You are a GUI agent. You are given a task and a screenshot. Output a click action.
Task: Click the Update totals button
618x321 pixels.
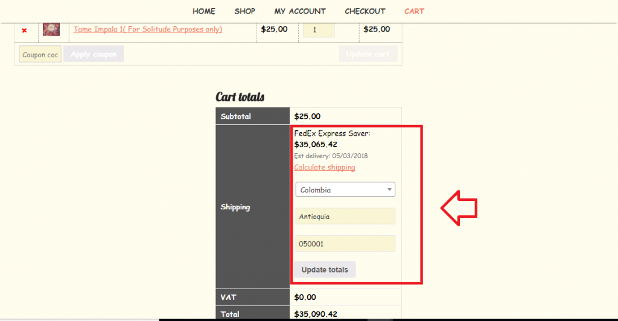pos(325,270)
